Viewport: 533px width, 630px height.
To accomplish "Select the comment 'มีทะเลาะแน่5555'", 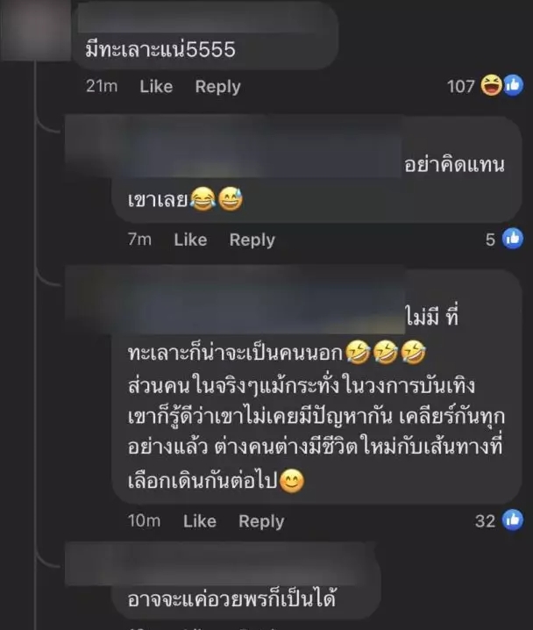I will pos(160,50).
